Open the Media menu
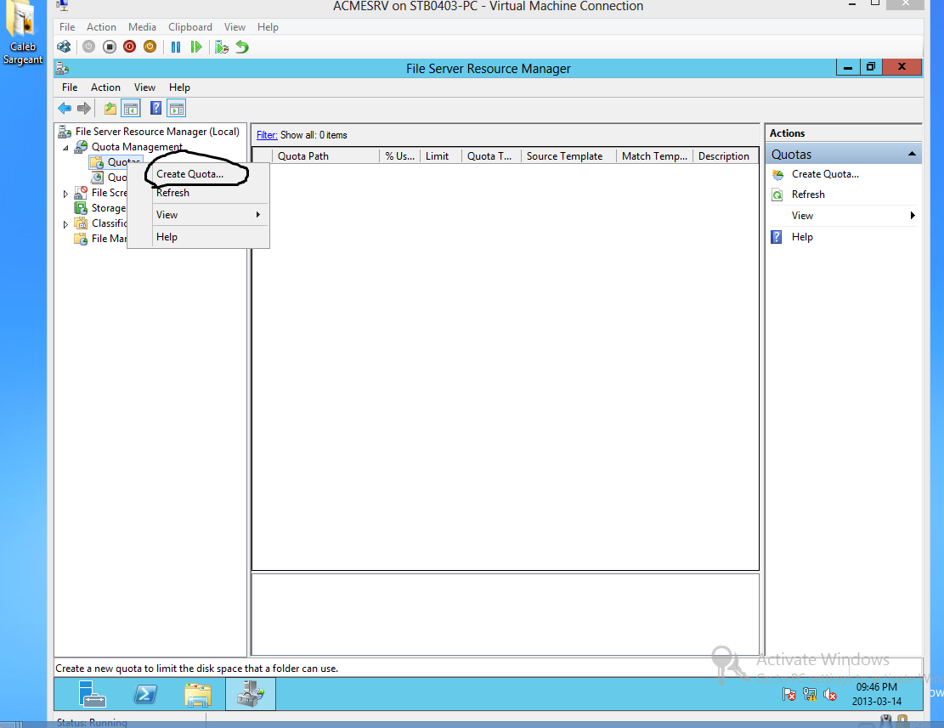This screenshot has height=728, width=944. [142, 27]
